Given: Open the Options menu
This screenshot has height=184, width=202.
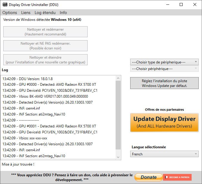Looking at the screenshot, I should click(10, 13).
